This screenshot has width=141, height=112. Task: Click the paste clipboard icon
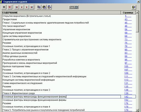pos(44,7)
